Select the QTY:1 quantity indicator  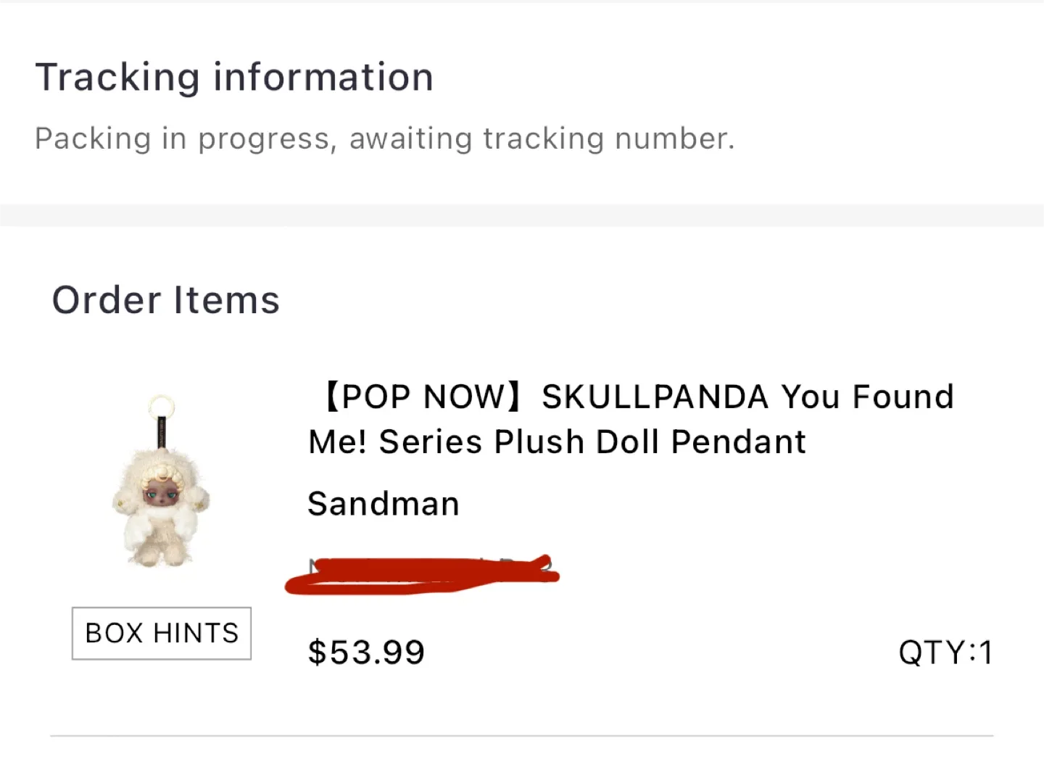tap(946, 651)
